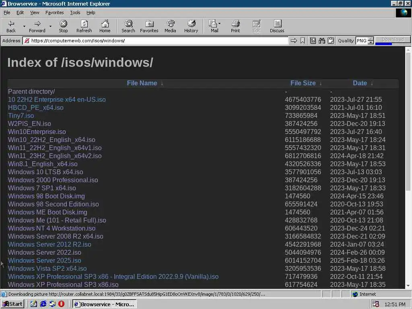Launch Opera from quick launch

(x=61, y=304)
